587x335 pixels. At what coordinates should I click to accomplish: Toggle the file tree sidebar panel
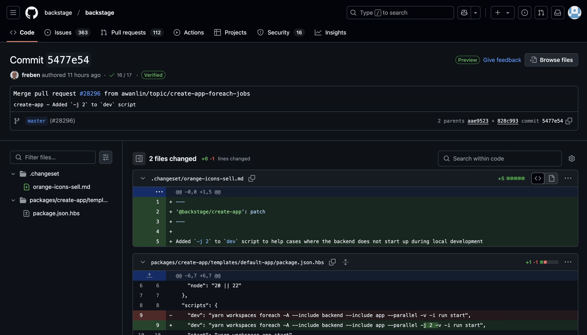[x=139, y=158]
